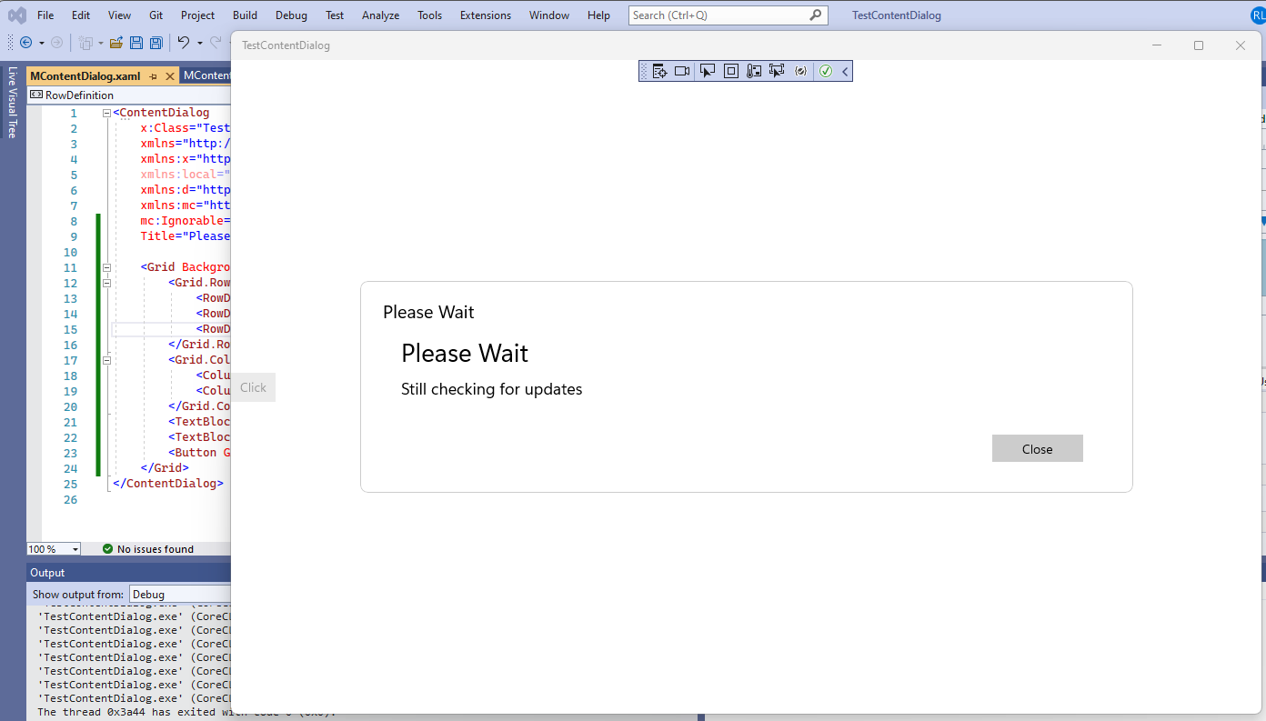Viewport: 1266px width, 721px height.
Task: Collapse the Grid element on line 11
Action: pyautogui.click(x=107, y=268)
